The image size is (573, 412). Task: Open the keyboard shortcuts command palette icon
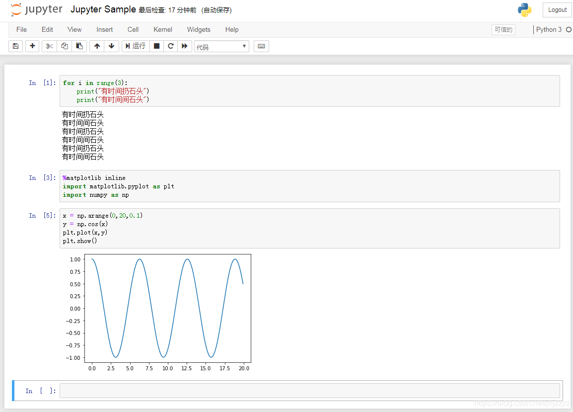261,46
